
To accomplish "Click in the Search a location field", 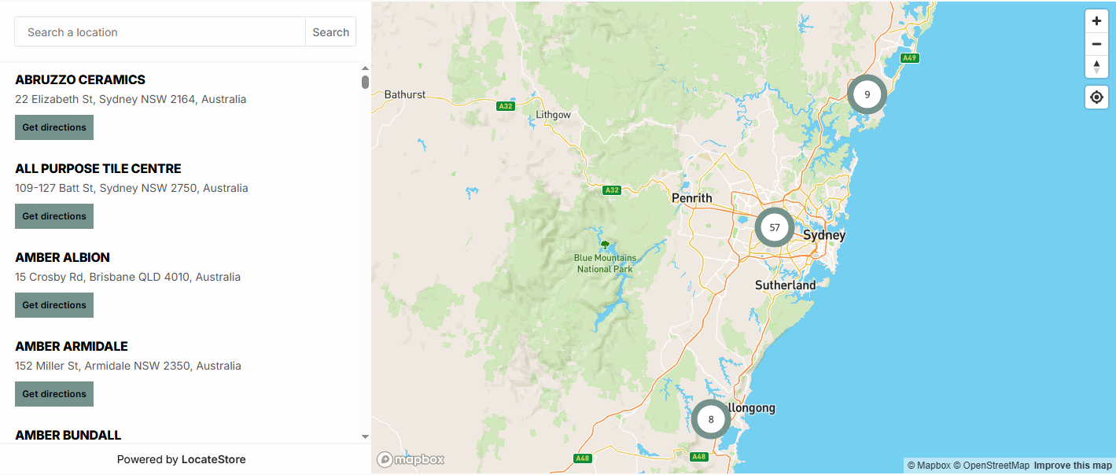I will (x=160, y=32).
